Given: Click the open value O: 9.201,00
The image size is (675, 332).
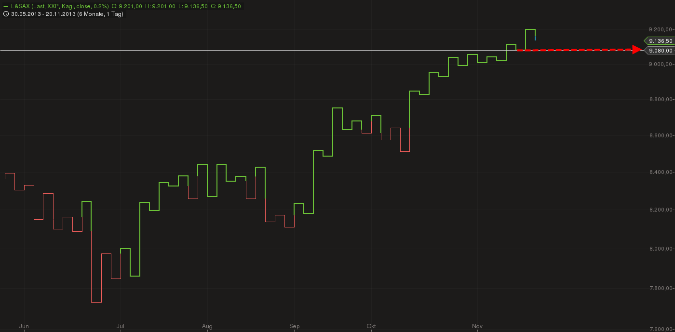Looking at the screenshot, I should tap(126, 6).
